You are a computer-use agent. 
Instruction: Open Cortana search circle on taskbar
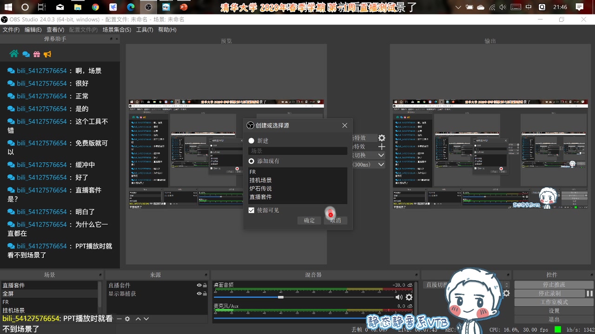click(25, 7)
